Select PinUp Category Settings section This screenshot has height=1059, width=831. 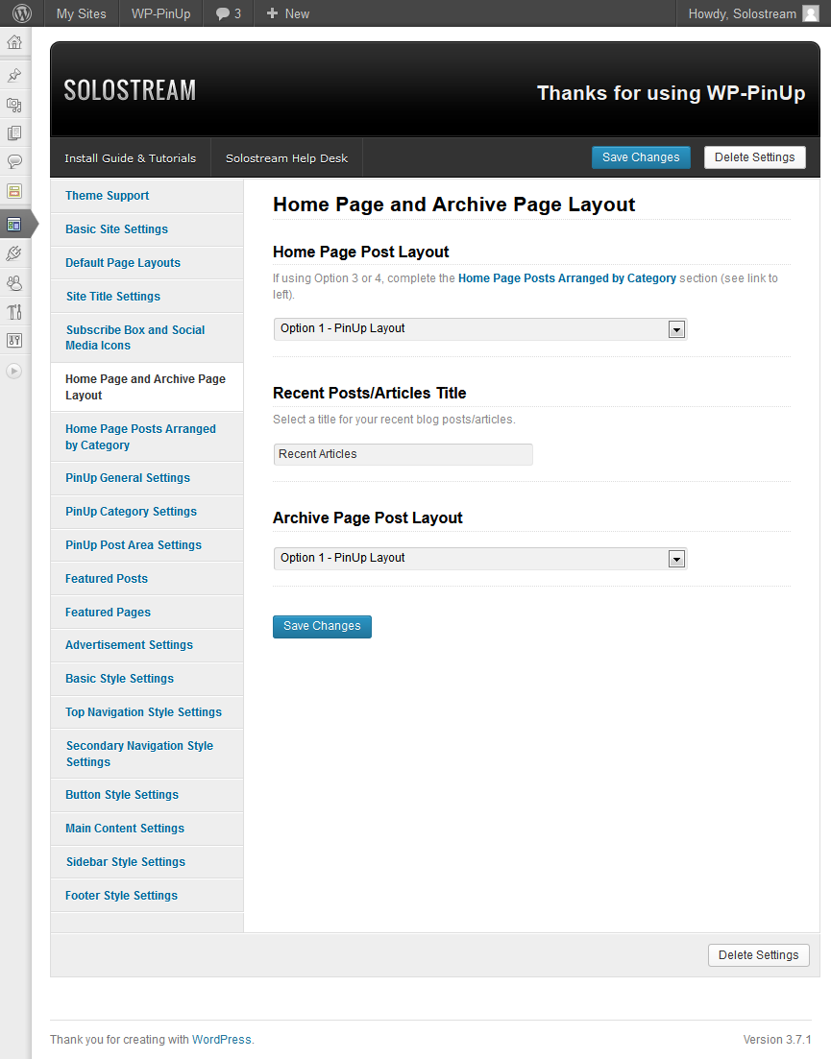tap(147, 512)
